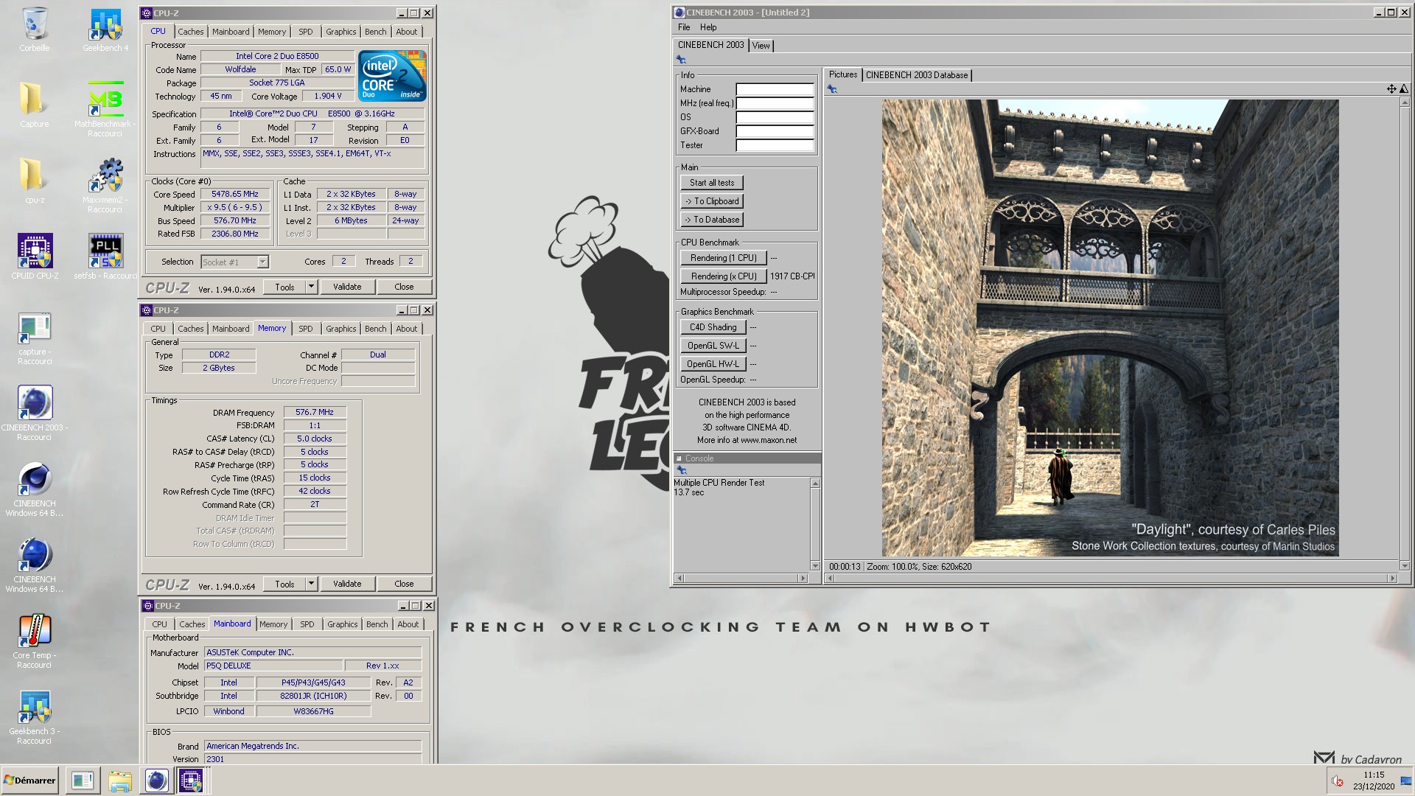Click the rendered Daylight picture
This screenshot has width=1415, height=796.
pos(1110,328)
